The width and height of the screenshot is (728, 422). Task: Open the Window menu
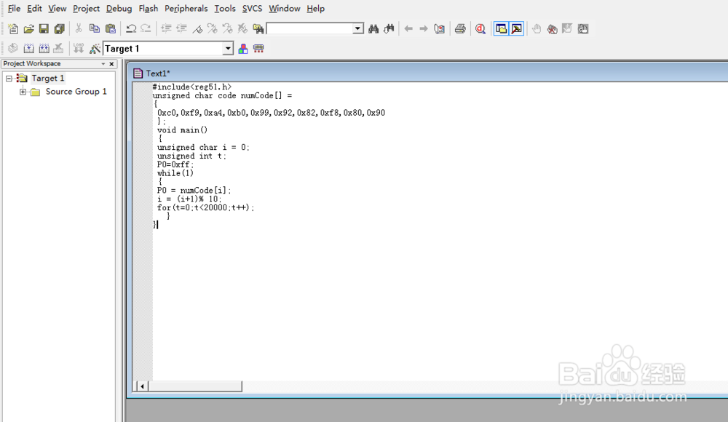click(284, 8)
